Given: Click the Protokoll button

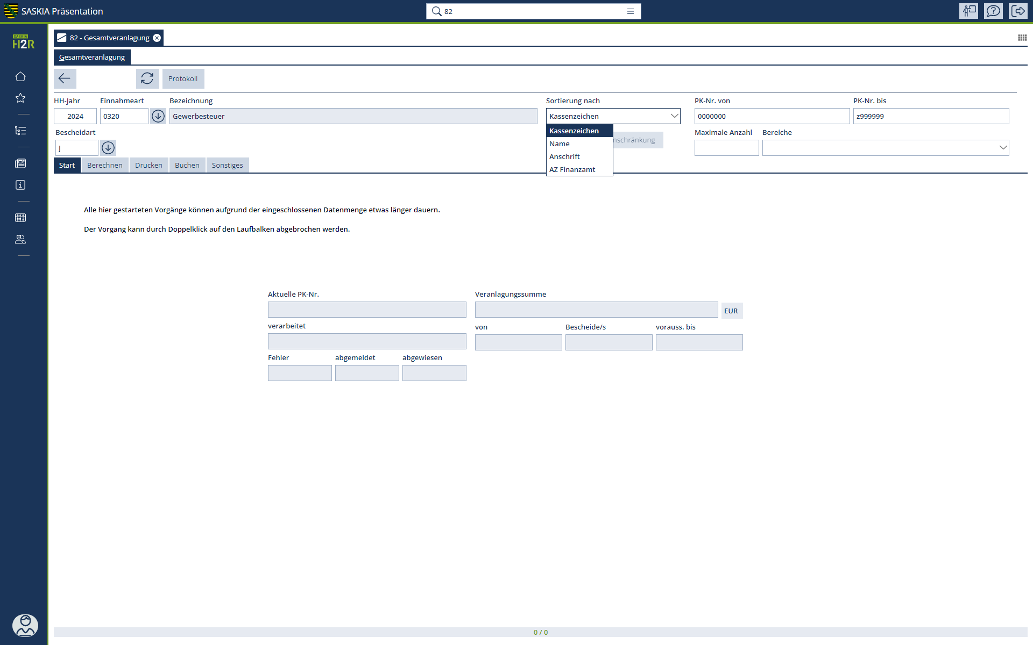Looking at the screenshot, I should pos(183,78).
